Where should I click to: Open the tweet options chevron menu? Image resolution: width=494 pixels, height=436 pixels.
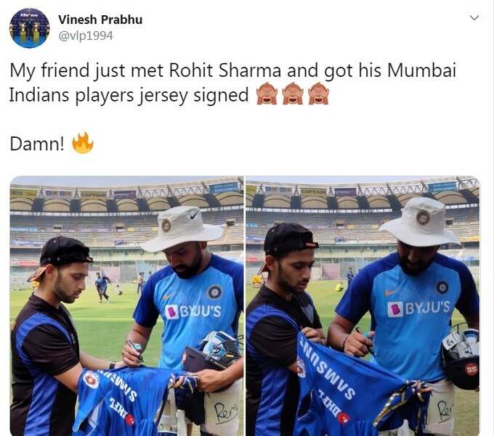click(474, 18)
